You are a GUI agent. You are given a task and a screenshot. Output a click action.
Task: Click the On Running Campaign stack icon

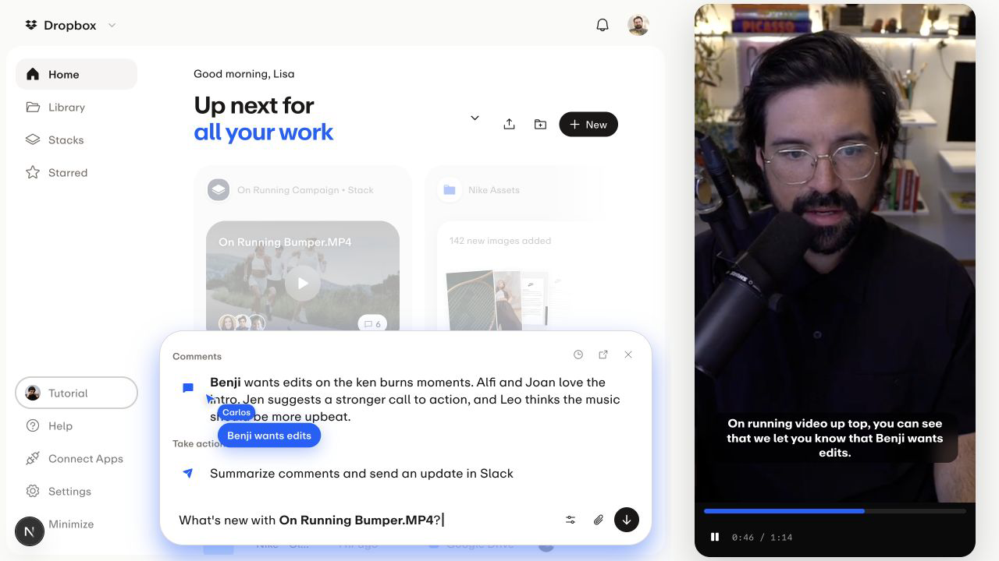click(219, 189)
